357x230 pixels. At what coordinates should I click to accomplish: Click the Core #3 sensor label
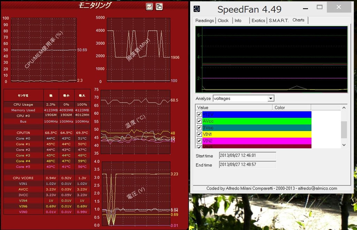click(x=23, y=155)
